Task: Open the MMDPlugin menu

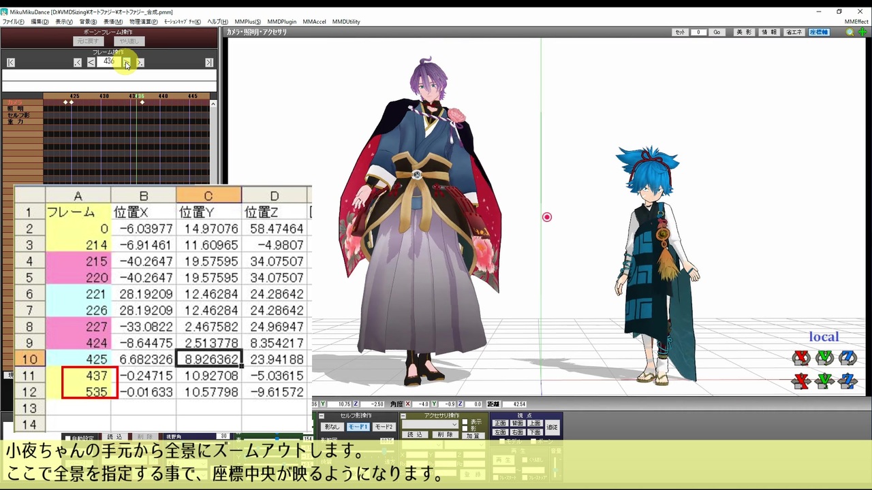Action: (281, 22)
